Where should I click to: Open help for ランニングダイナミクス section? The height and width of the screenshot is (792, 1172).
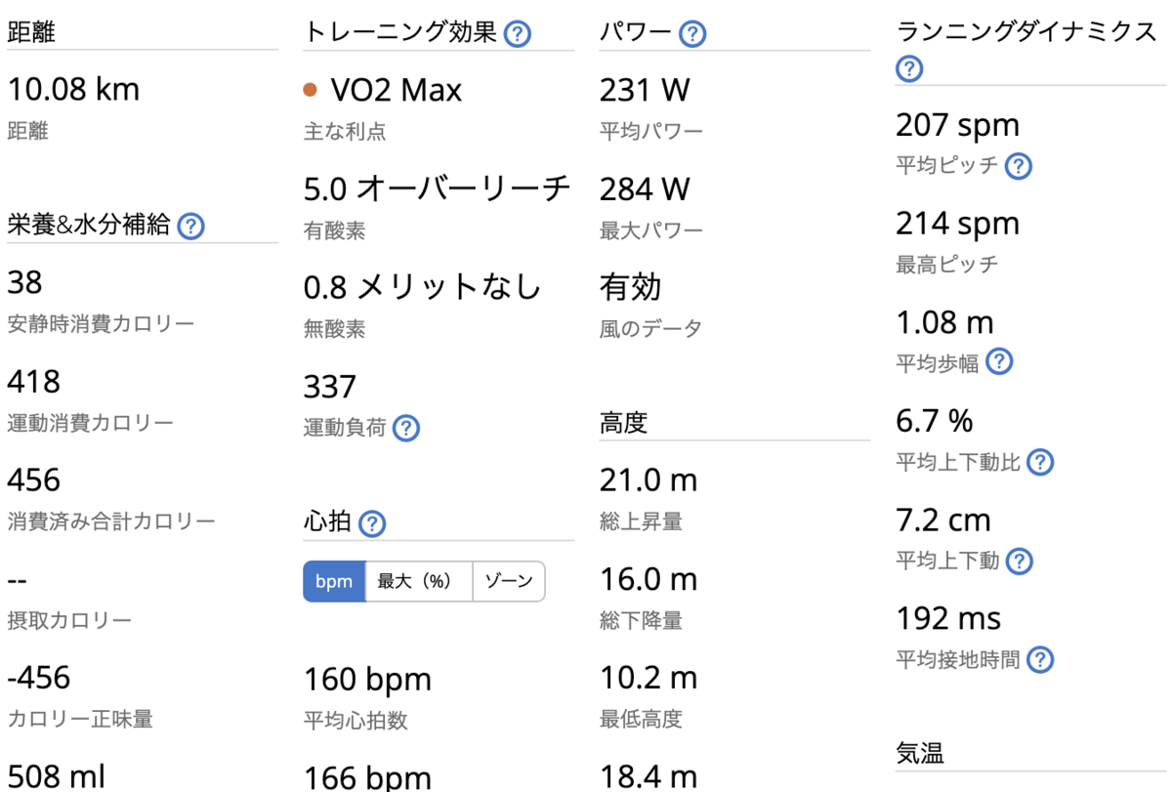pyautogui.click(x=909, y=69)
